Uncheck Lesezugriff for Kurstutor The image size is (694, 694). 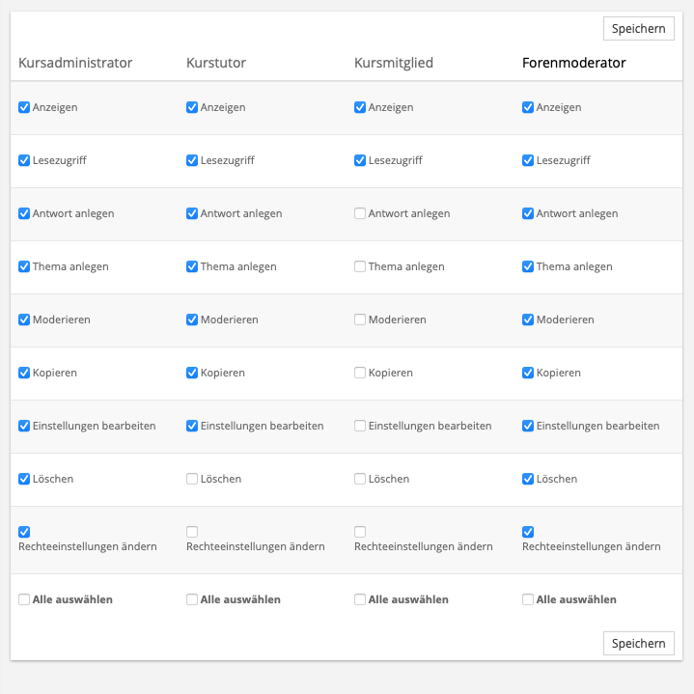click(192, 160)
